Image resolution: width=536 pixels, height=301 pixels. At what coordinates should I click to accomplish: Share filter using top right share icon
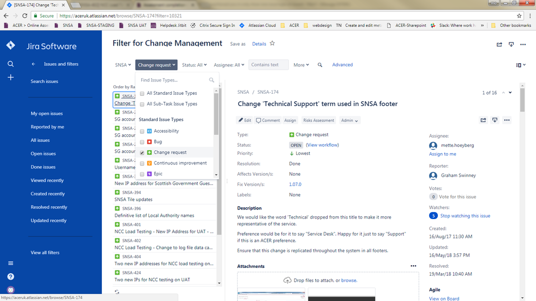[x=500, y=44]
